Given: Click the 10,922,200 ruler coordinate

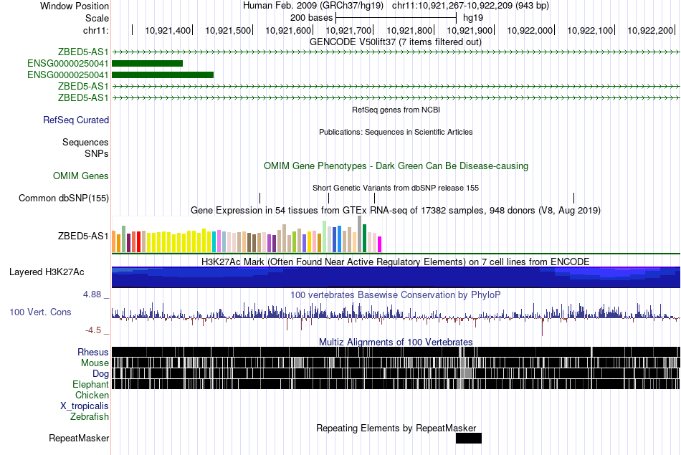Looking at the screenshot, I should [650, 30].
